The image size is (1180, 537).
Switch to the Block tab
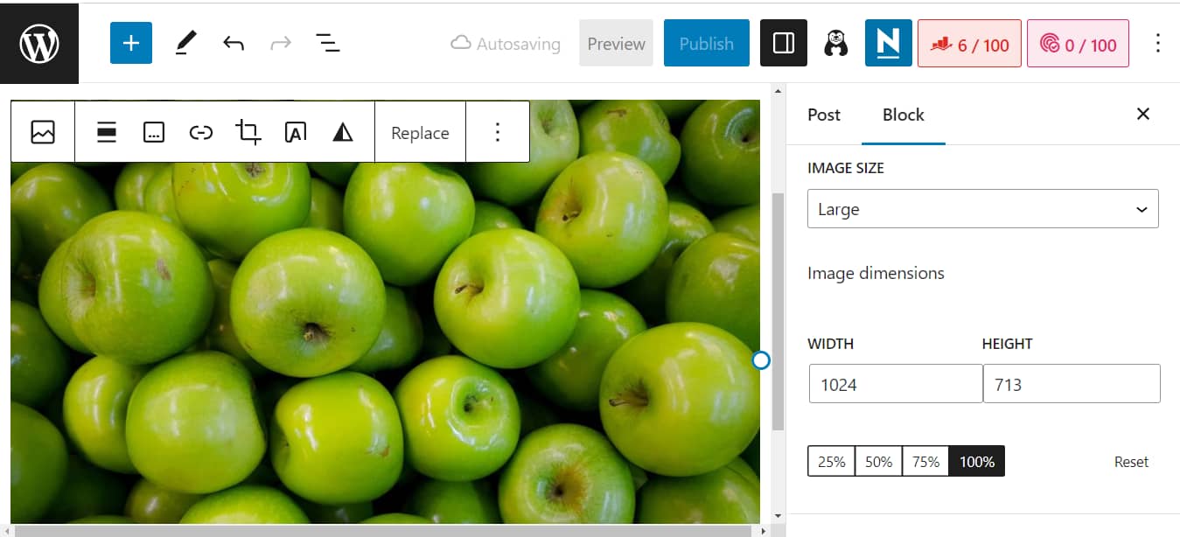pos(903,115)
